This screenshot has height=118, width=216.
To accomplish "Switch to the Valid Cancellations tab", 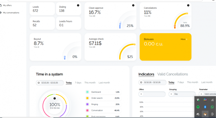I will [173, 74].
